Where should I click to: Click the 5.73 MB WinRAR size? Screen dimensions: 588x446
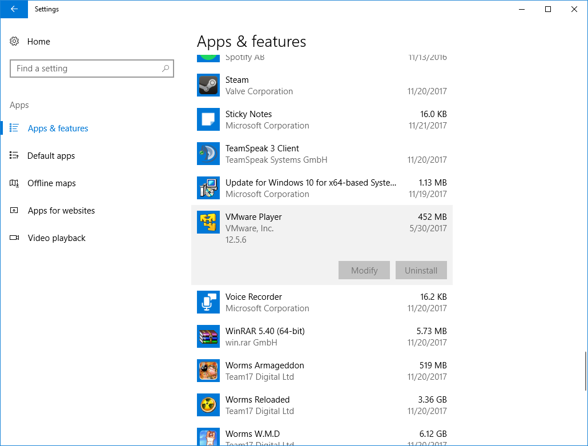point(432,331)
